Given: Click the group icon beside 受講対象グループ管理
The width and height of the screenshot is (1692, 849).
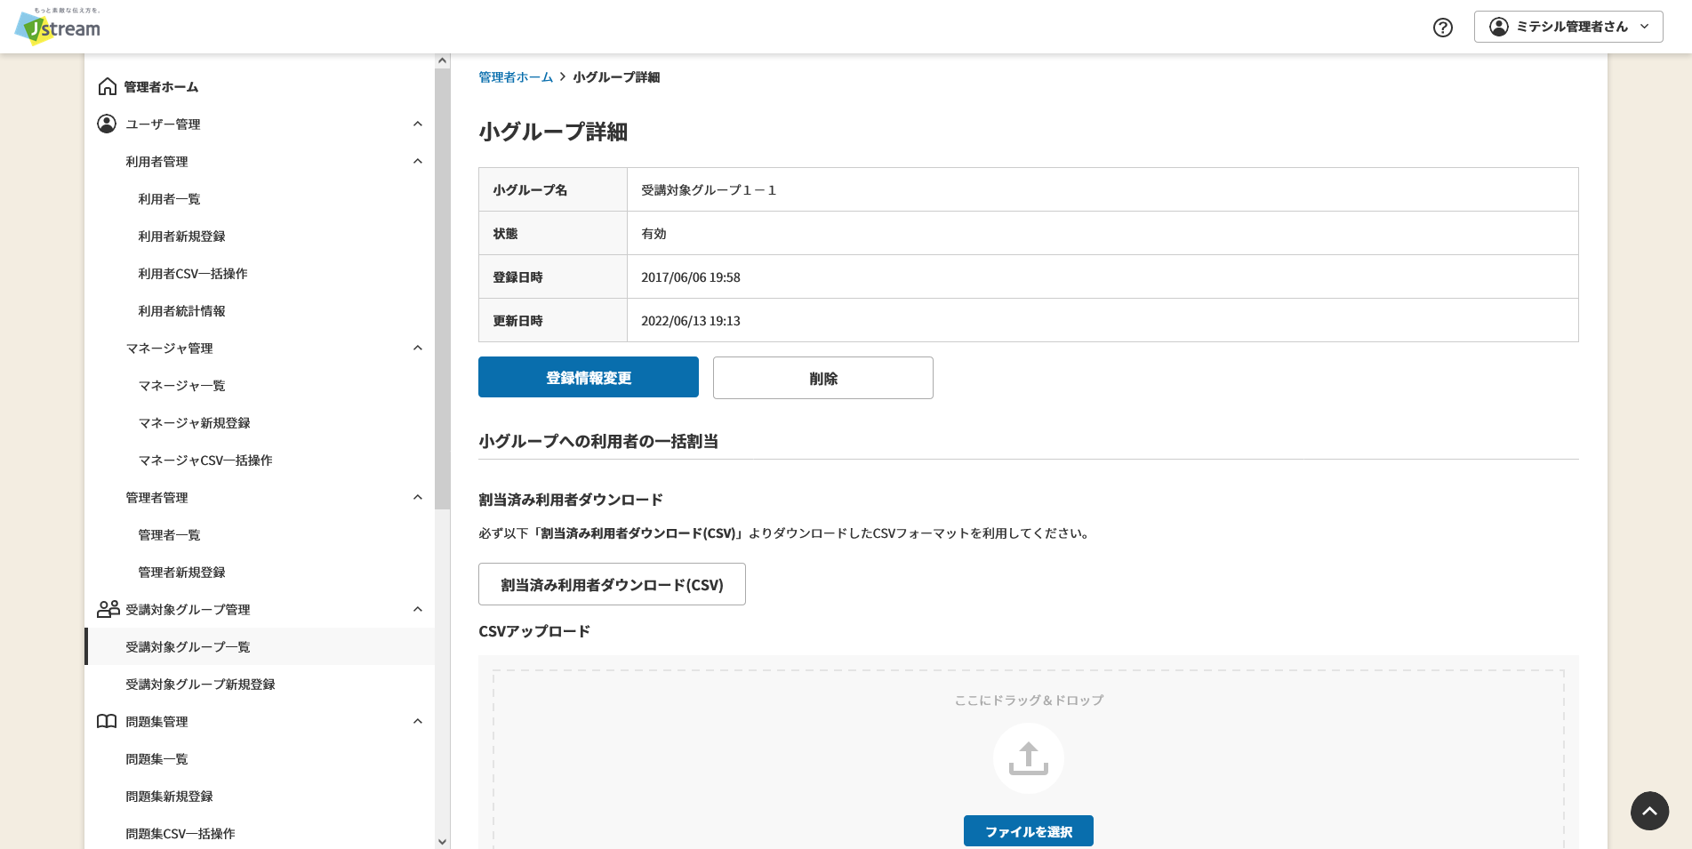Looking at the screenshot, I should pyautogui.click(x=108, y=609).
